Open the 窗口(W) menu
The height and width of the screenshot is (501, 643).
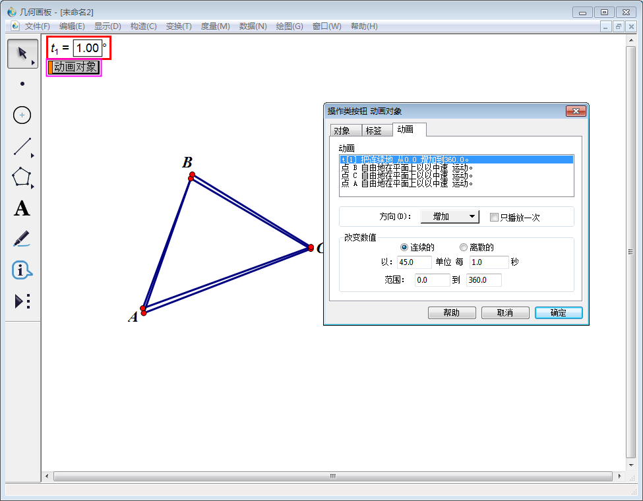tap(327, 26)
